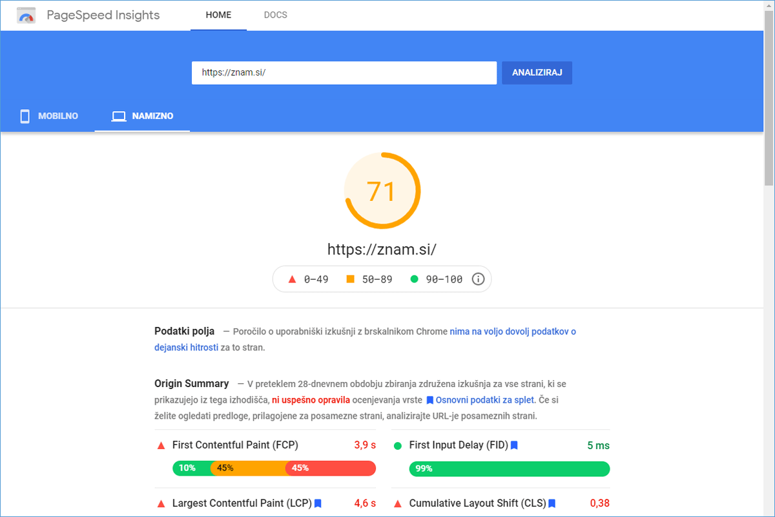This screenshot has width=775, height=517.
Task: Select the NAMIZNO tab
Action: pos(142,116)
